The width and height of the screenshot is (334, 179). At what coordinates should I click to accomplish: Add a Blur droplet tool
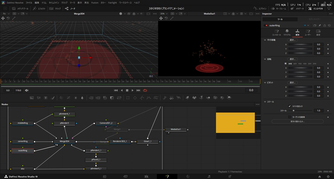click(82, 98)
